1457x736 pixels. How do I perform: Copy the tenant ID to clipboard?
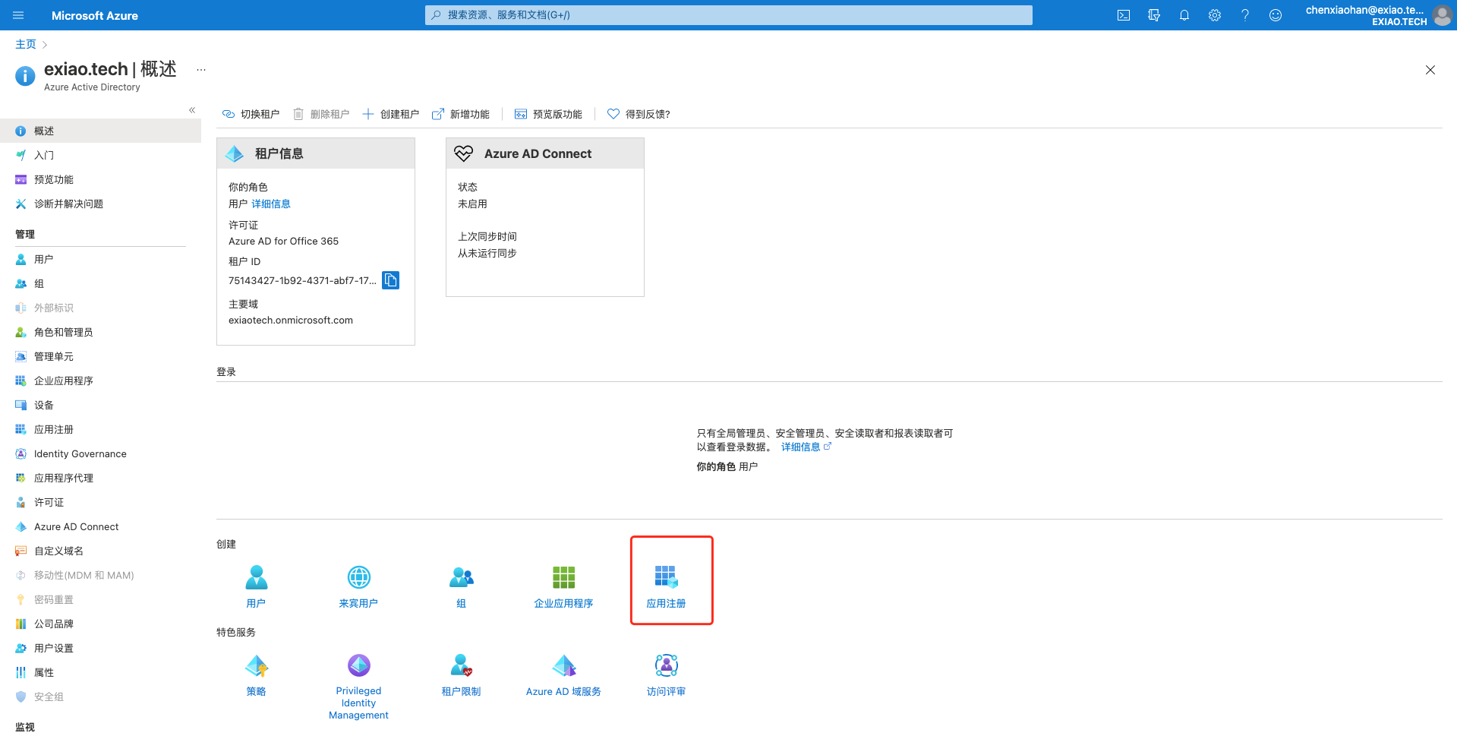(391, 280)
